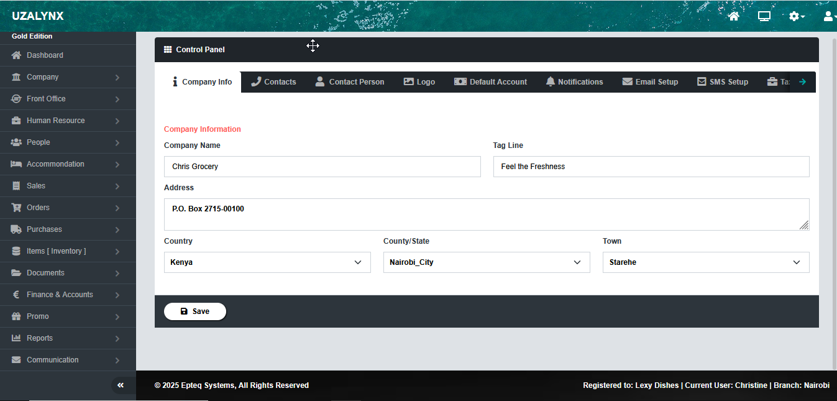Image resolution: width=837 pixels, height=401 pixels.
Task: Click into the Tag Line field
Action: (x=651, y=167)
